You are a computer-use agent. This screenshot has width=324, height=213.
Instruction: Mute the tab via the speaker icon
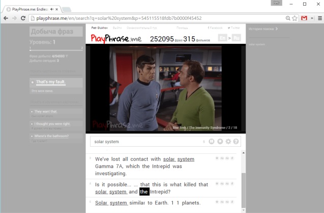pos(52,9)
